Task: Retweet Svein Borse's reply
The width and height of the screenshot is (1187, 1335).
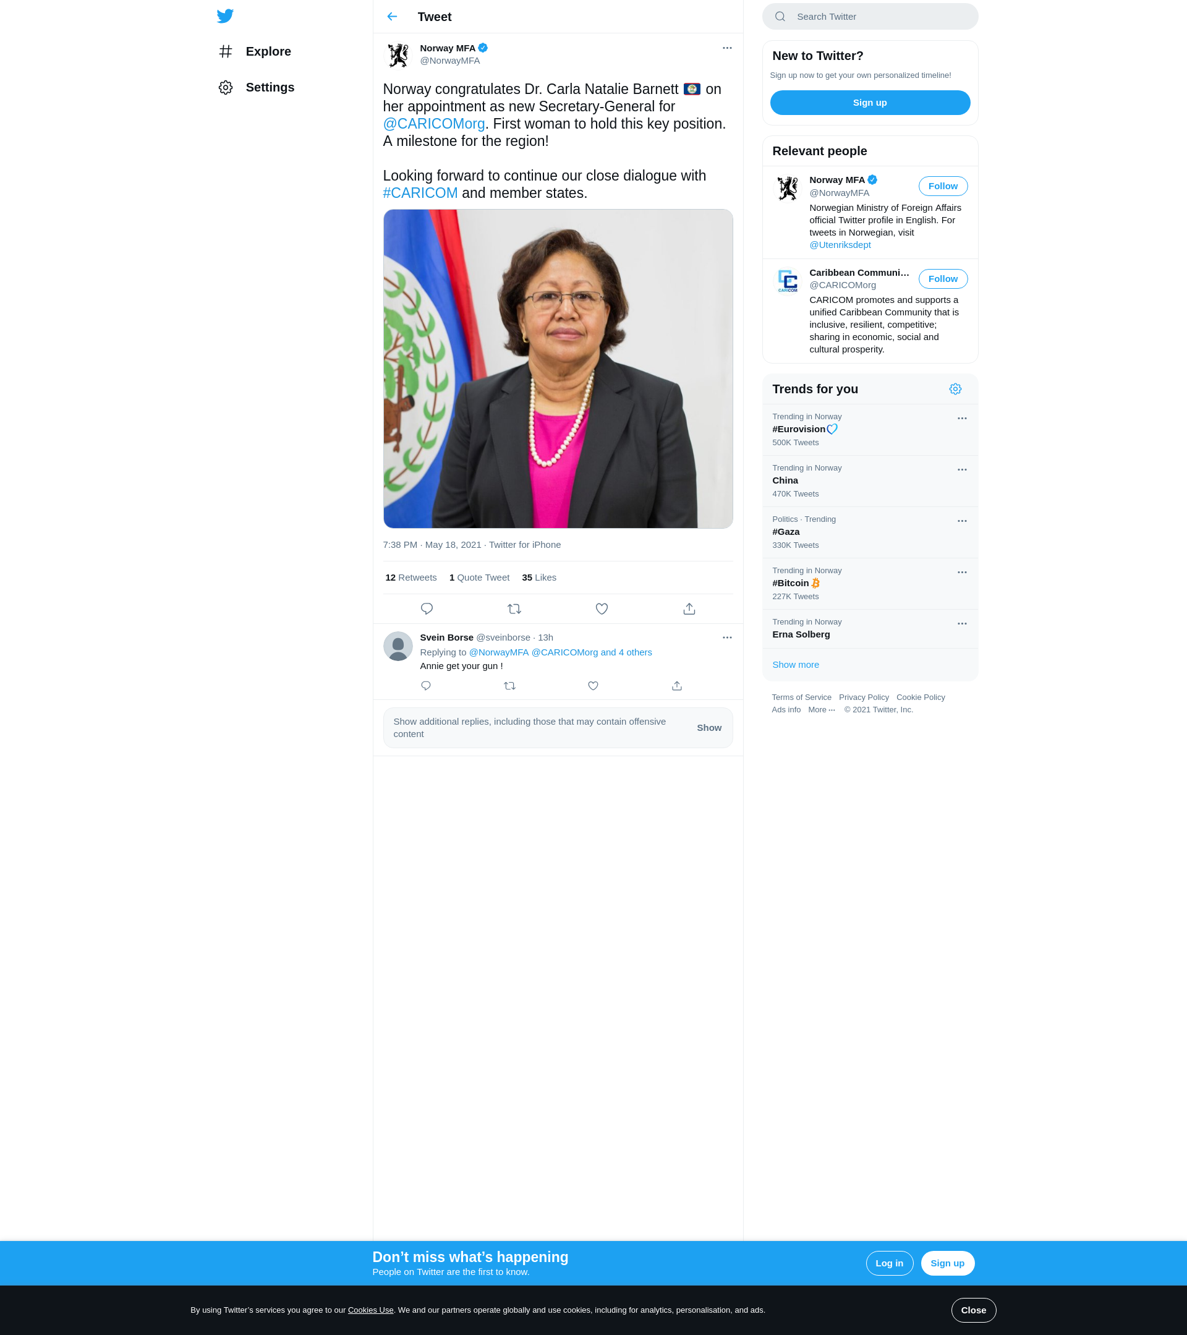Action: click(509, 686)
